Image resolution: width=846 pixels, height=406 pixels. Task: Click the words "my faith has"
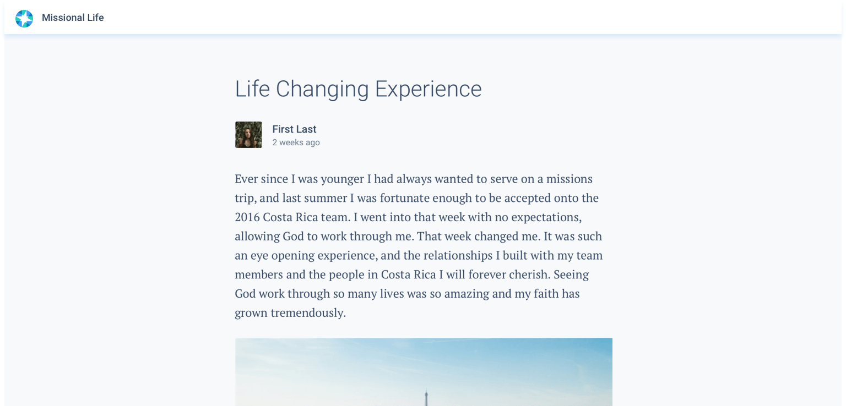[547, 294]
